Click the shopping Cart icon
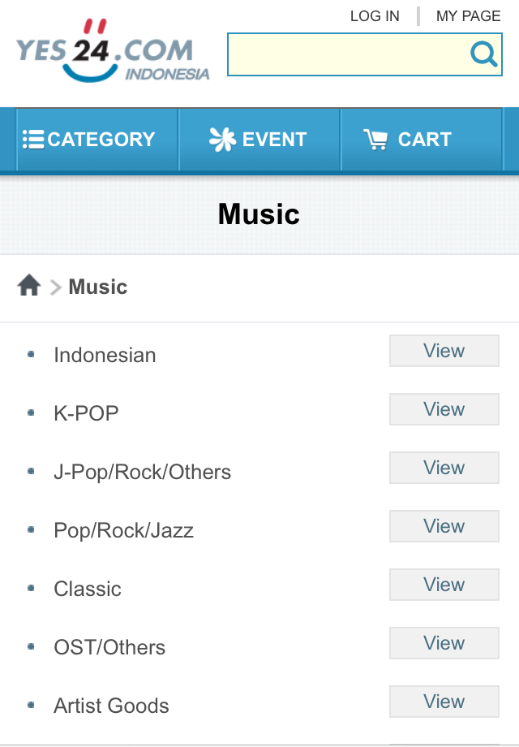 point(375,140)
